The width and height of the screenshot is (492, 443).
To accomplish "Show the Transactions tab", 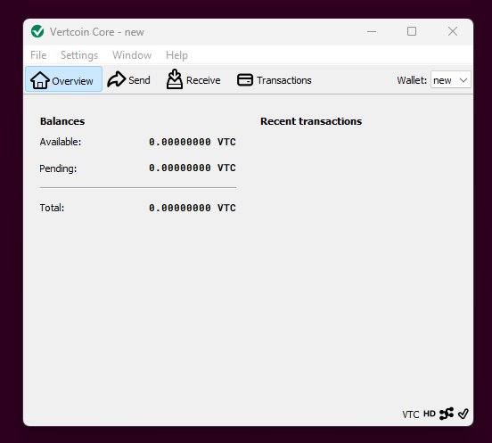I will pos(275,79).
